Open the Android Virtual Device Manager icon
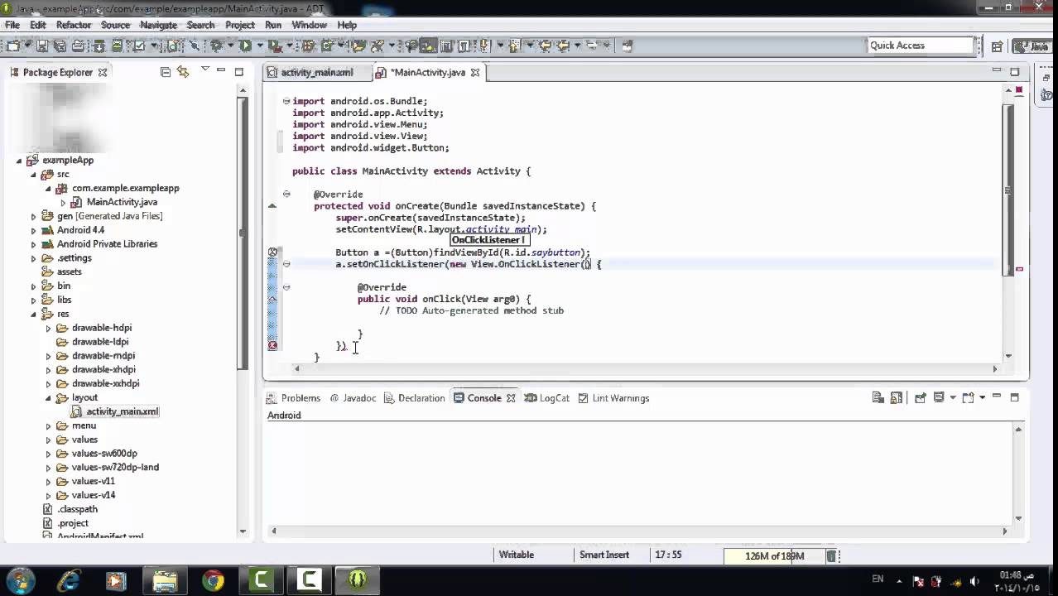The height and width of the screenshot is (596, 1058). point(117,46)
